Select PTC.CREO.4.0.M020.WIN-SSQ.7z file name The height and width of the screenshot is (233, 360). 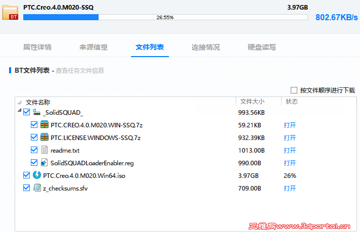[x=97, y=125]
